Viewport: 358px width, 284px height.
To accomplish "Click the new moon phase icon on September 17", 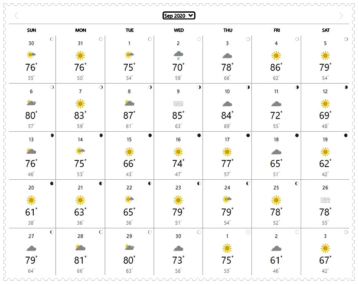I will coord(248,135).
